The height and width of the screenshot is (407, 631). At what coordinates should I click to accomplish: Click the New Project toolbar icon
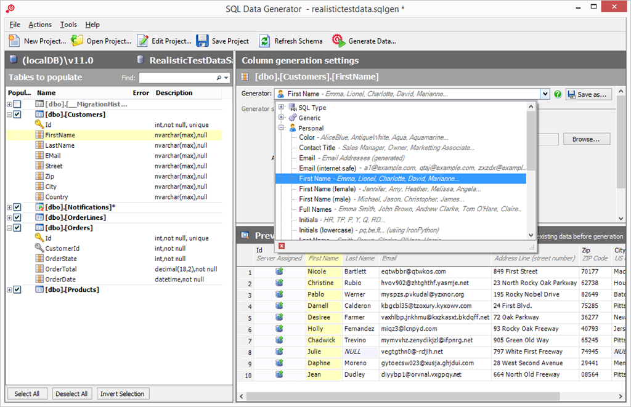pyautogui.click(x=15, y=41)
